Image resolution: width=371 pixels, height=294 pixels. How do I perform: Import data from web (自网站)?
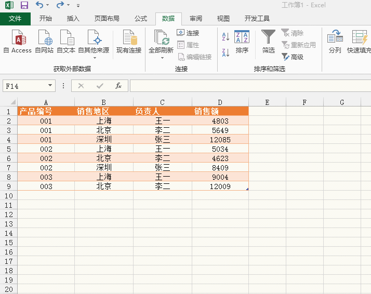44,42
